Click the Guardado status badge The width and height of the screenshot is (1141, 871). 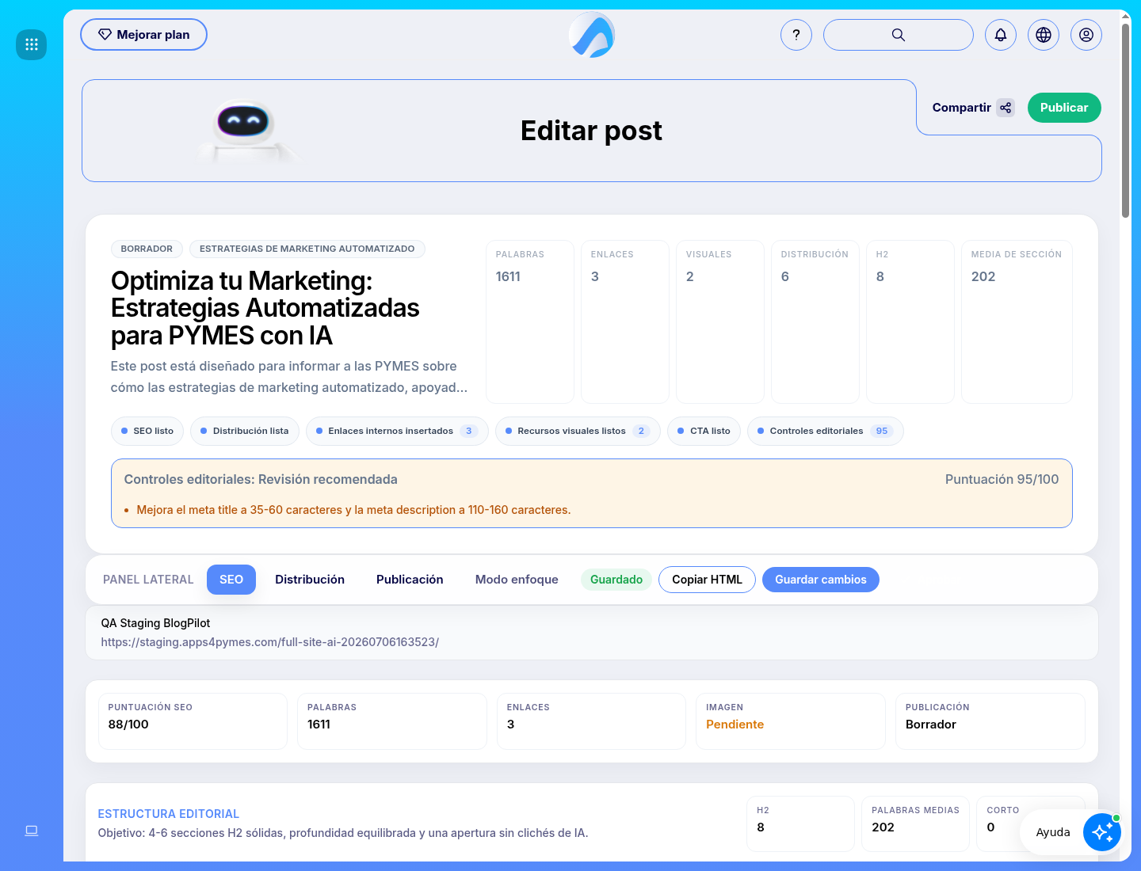(616, 580)
